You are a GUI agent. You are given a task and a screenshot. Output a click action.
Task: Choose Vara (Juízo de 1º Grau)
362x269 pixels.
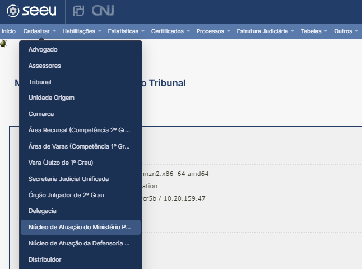tap(61, 163)
